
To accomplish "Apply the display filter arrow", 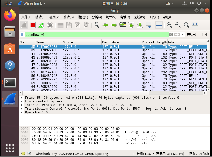I will 177,34.
